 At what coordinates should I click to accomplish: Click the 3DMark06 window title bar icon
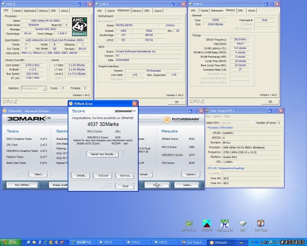pyautogui.click(x=4, y=111)
